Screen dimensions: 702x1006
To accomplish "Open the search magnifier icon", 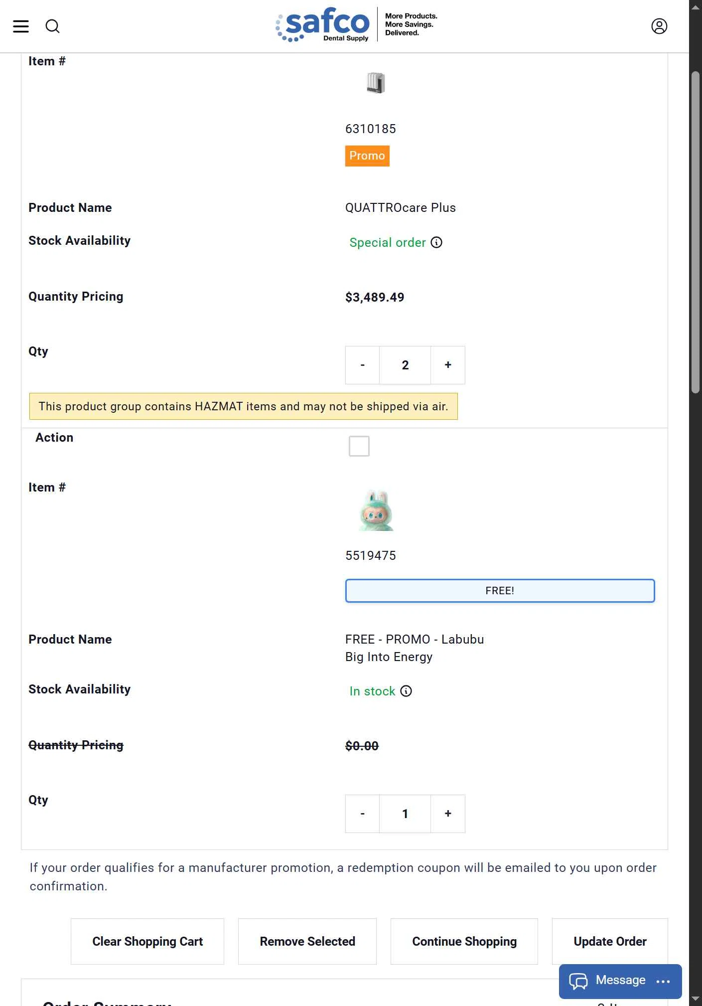I will click(x=53, y=26).
